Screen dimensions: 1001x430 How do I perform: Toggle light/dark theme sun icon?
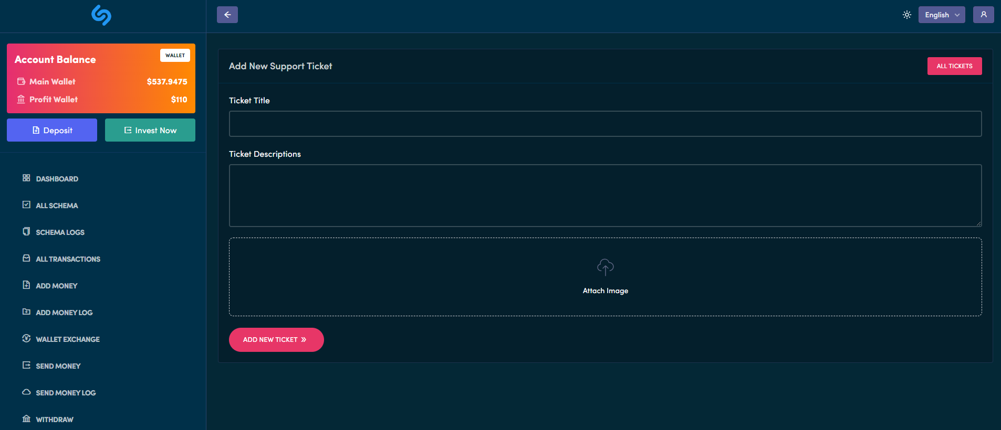[x=906, y=15]
